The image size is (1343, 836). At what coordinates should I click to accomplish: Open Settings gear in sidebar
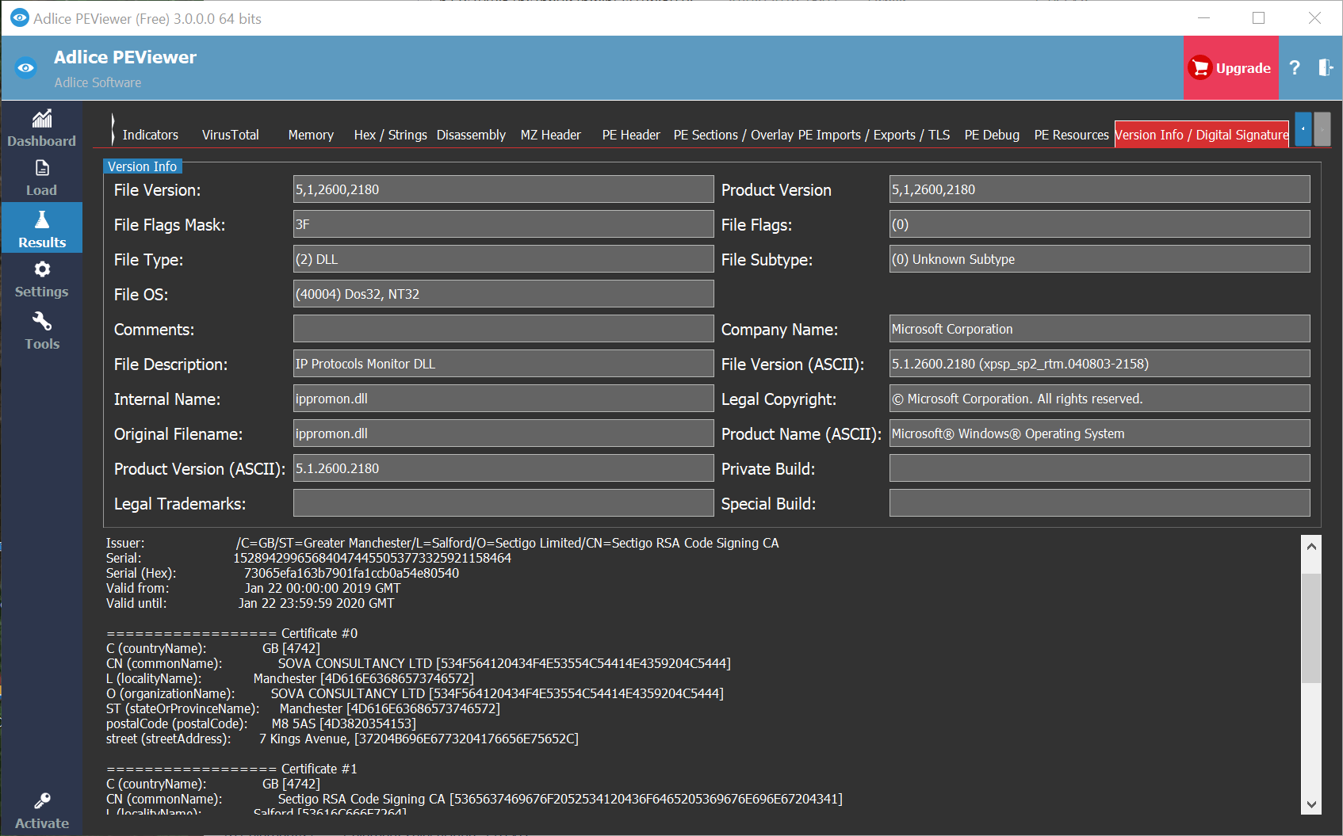pos(42,270)
